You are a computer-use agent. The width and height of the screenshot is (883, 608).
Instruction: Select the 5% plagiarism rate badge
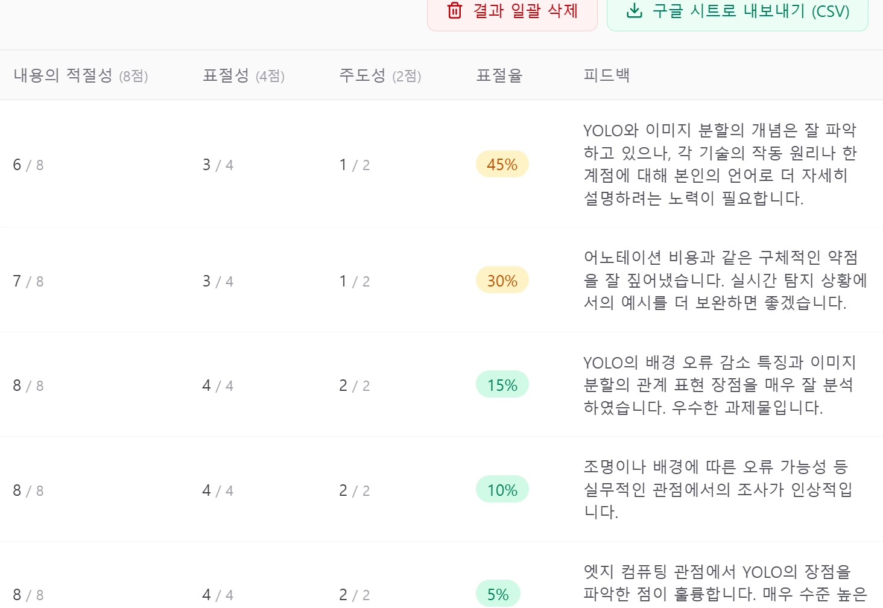498,595
